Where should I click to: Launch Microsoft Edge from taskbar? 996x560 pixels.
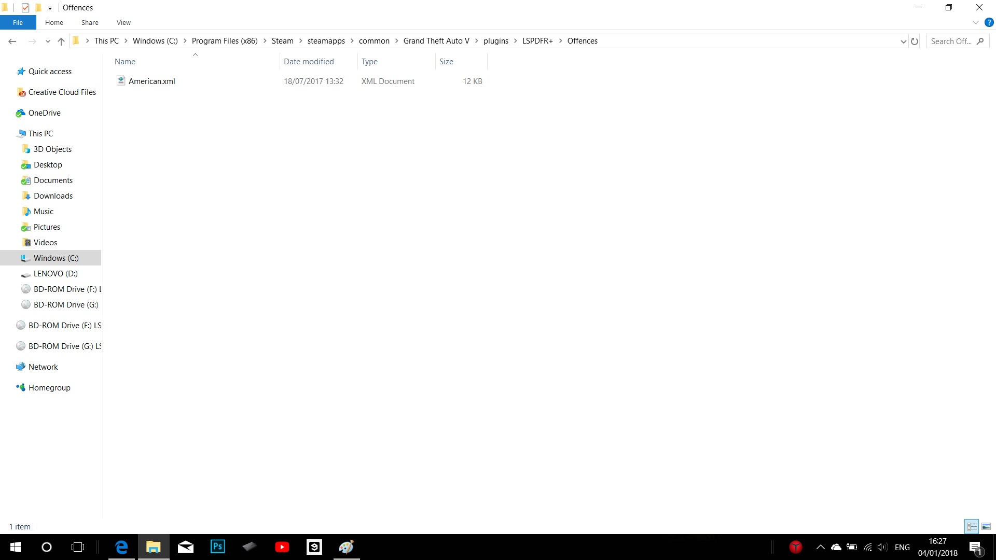point(121,547)
